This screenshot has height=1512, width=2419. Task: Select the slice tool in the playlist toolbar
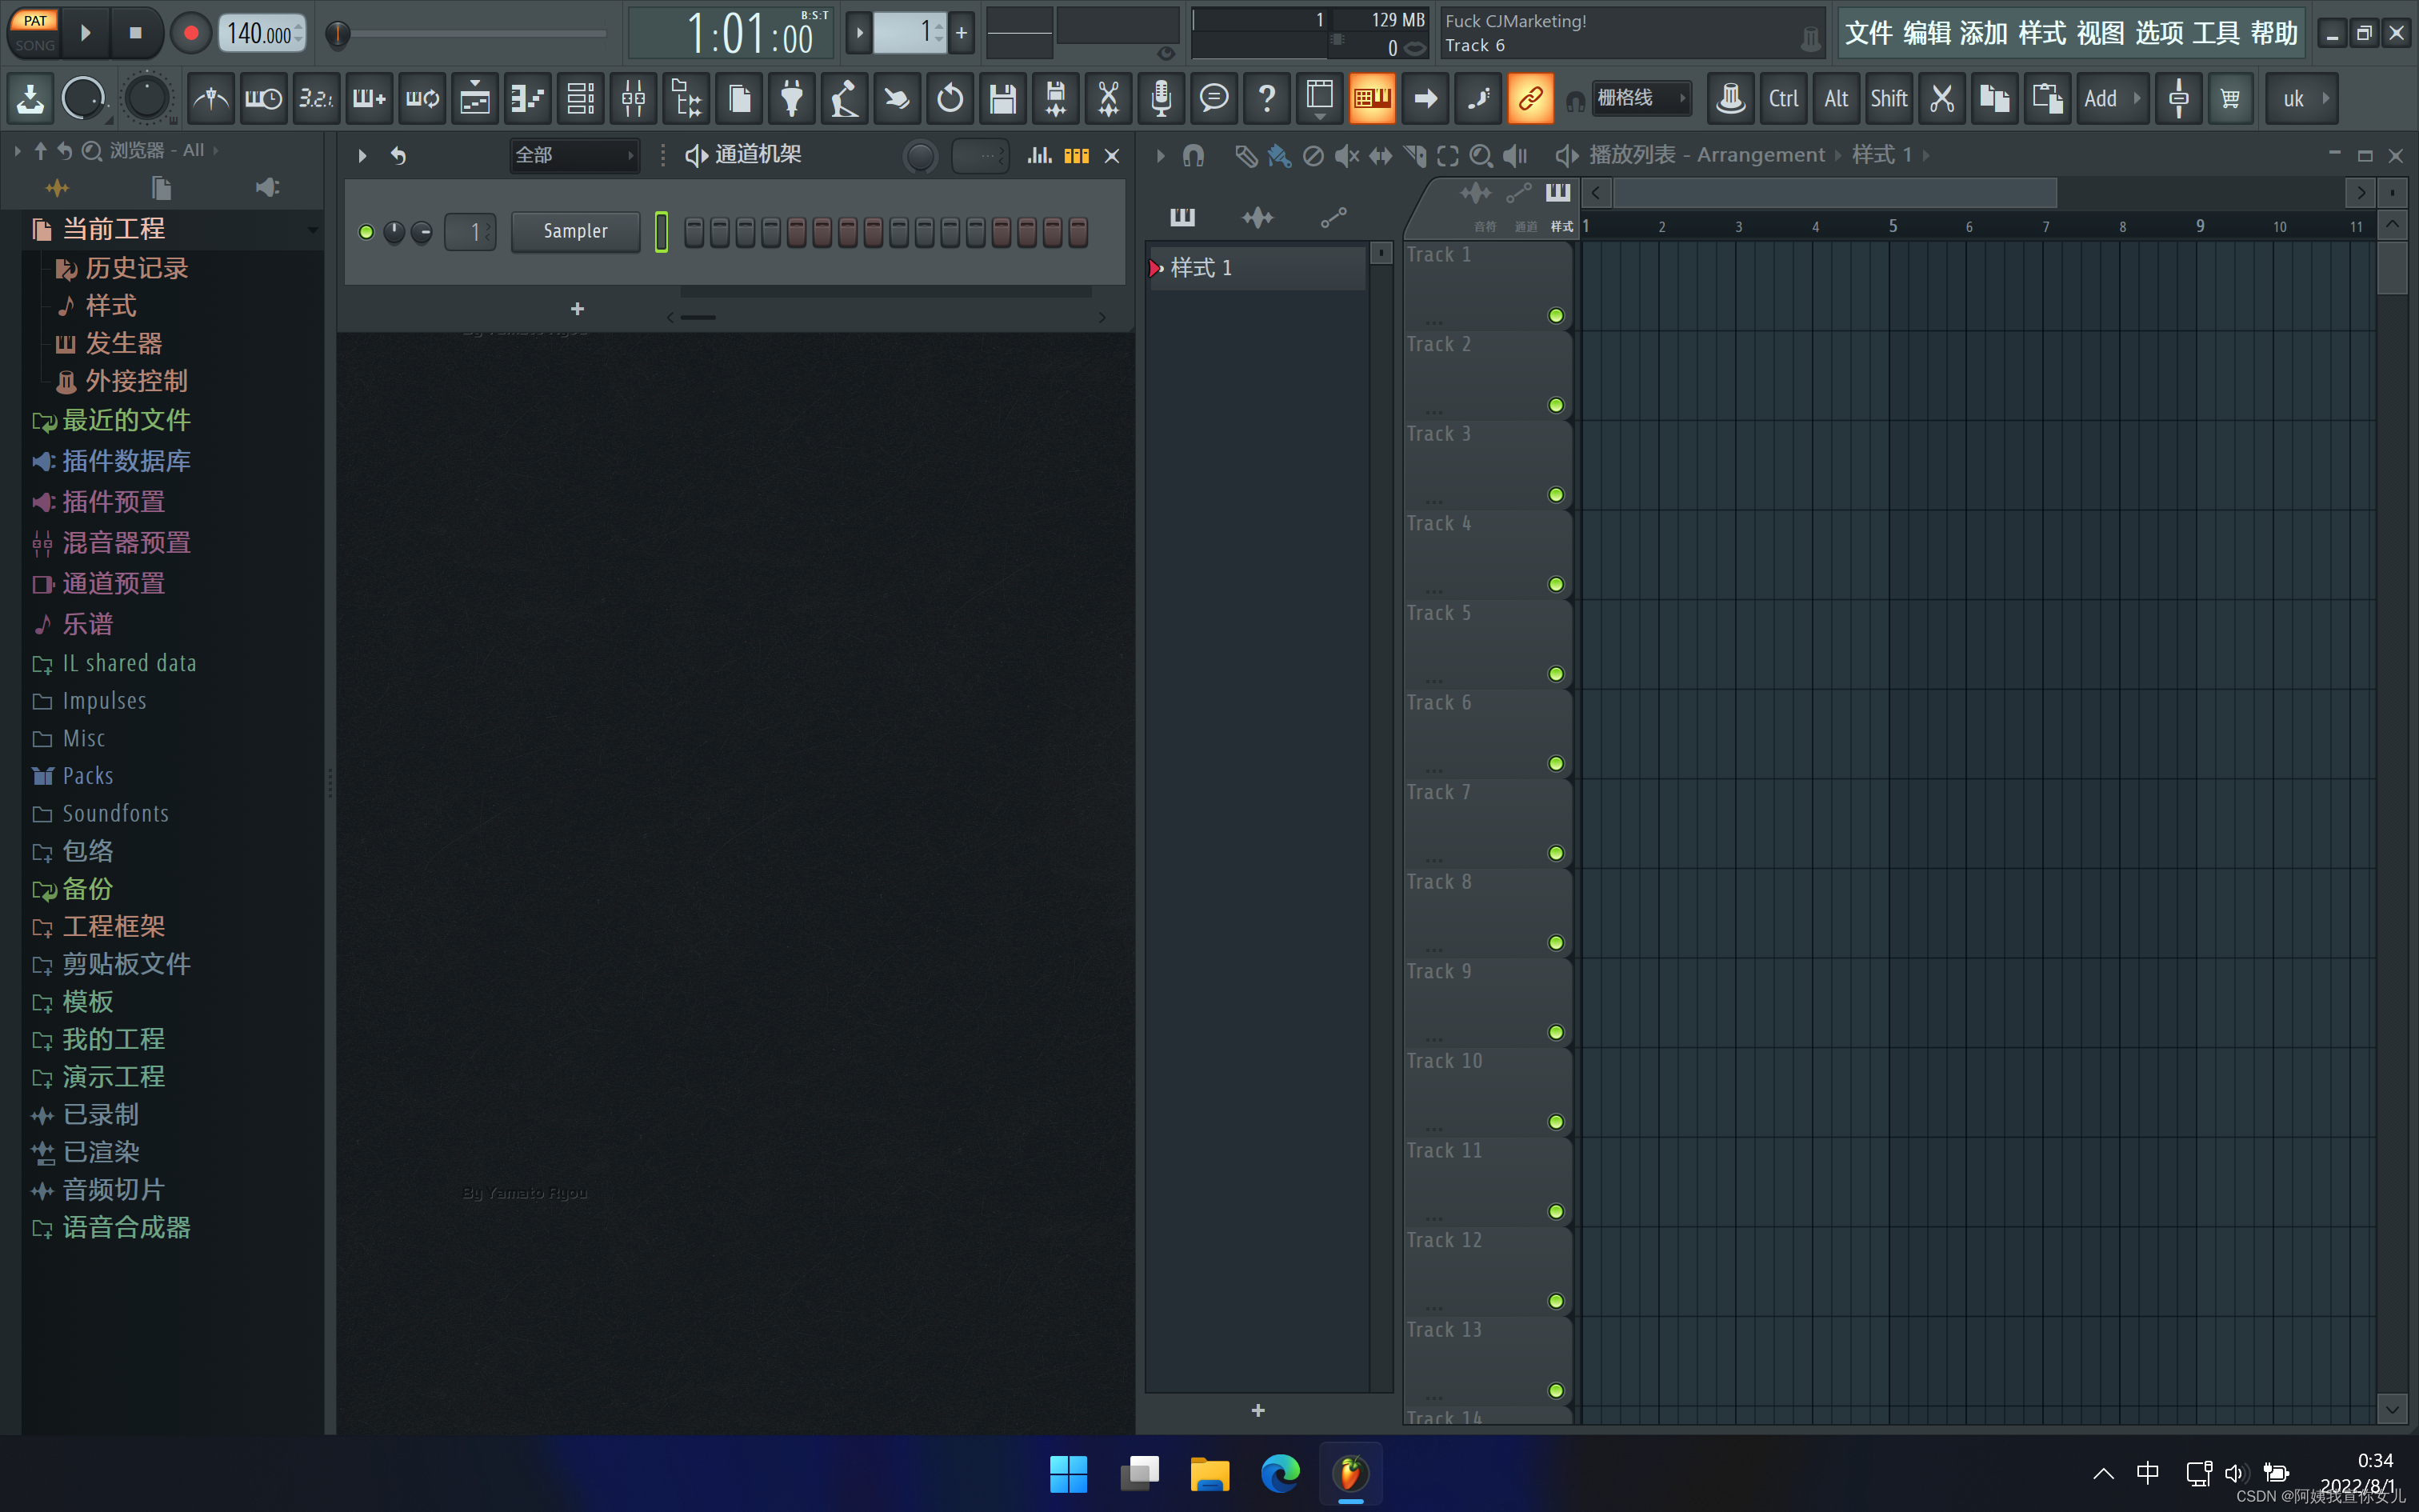(x=1414, y=157)
